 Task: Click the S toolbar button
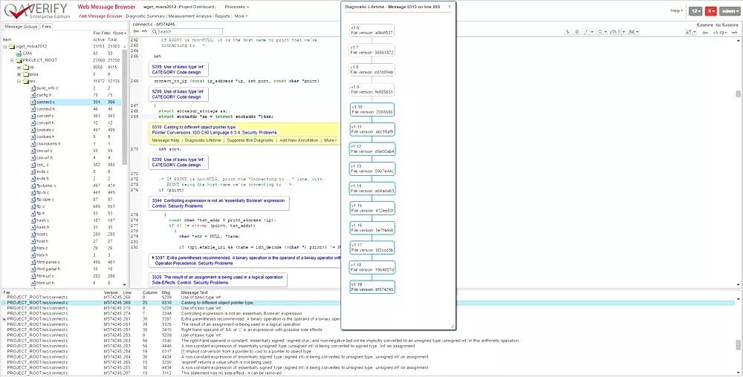tap(568, 32)
